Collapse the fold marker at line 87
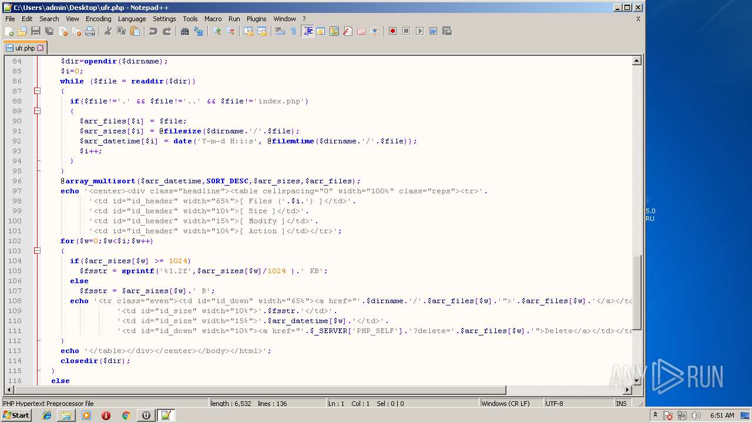This screenshot has height=423, width=752. pos(37,91)
